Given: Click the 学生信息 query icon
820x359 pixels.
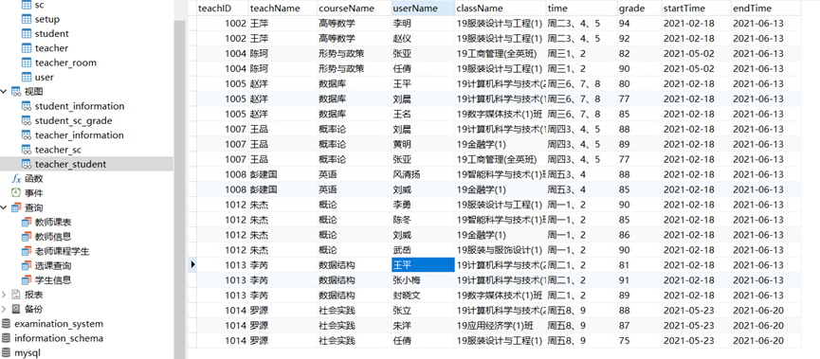Looking at the screenshot, I should 27,280.
